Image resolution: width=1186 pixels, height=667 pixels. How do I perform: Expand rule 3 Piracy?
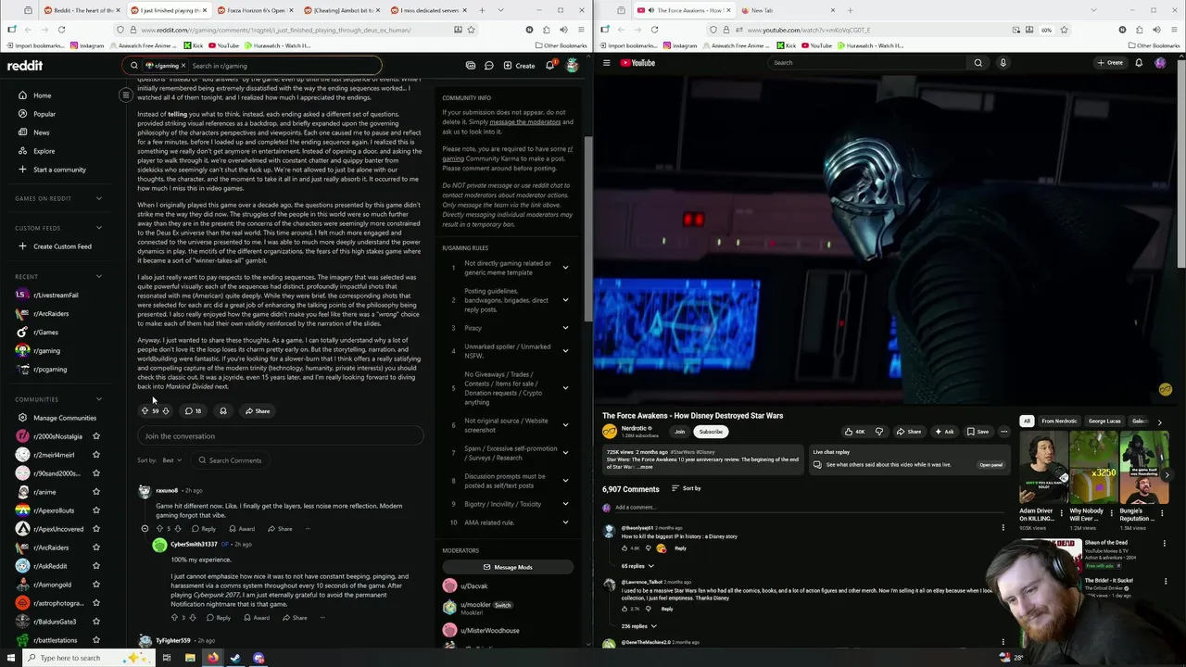point(565,328)
